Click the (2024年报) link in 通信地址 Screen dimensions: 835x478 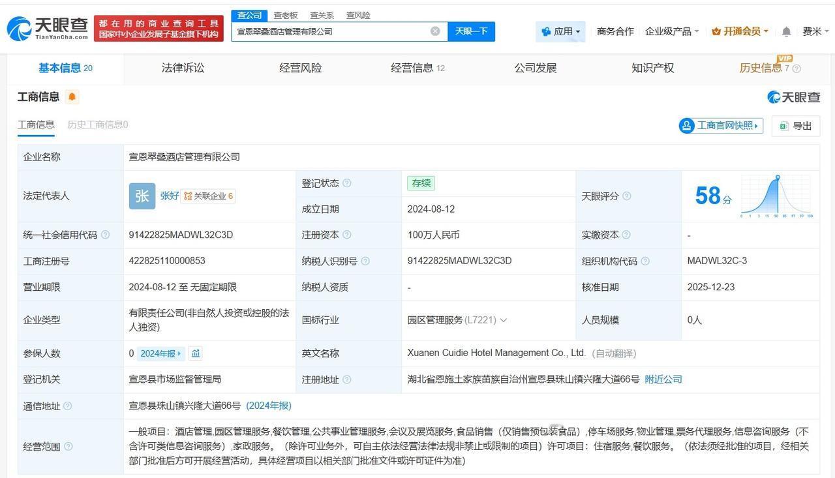269,406
